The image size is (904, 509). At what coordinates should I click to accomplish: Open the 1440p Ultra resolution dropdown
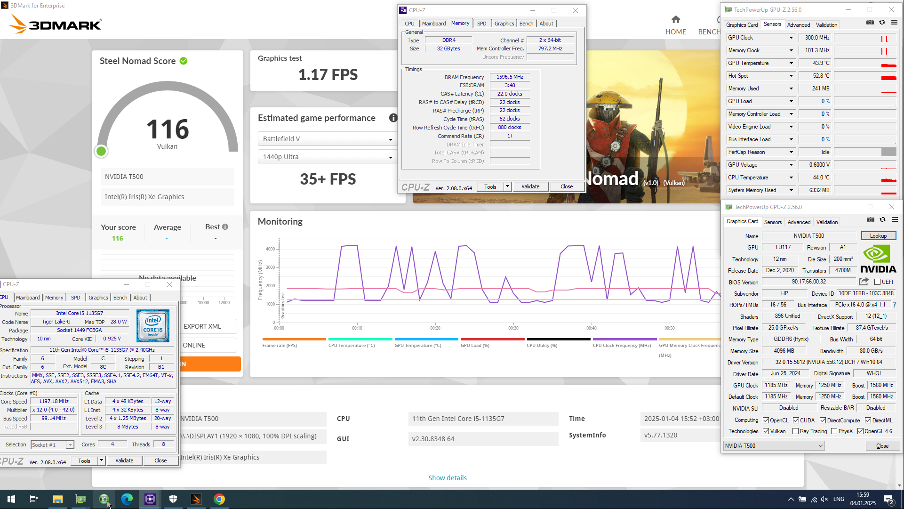coord(328,157)
